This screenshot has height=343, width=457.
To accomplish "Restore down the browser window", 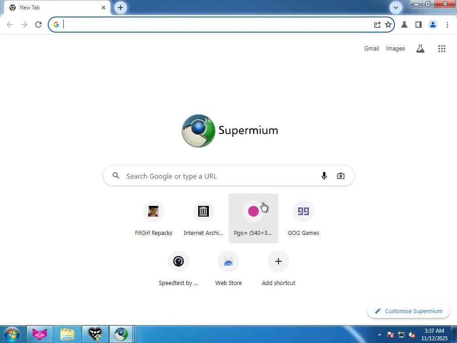I will pos(428,4).
